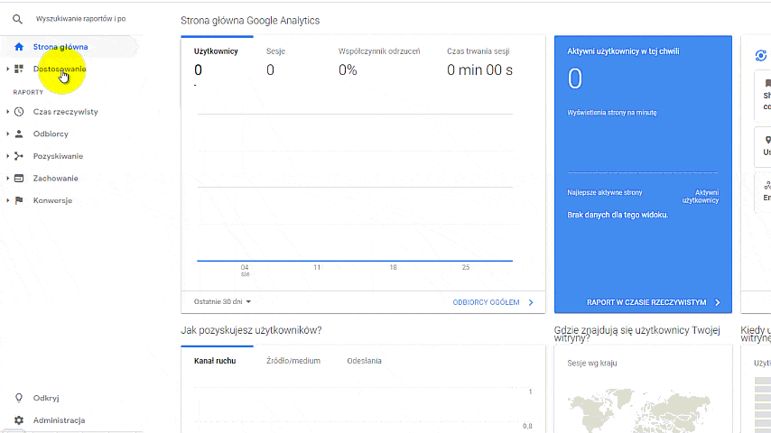Click the home icon beside Strona główna
This screenshot has width=771, height=433.
19,47
